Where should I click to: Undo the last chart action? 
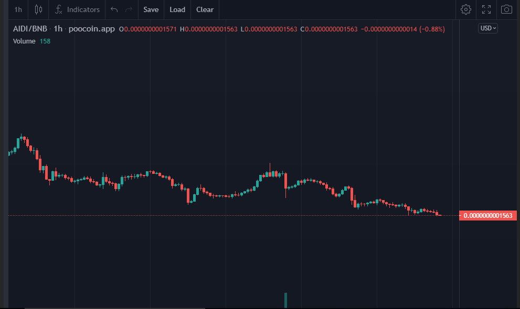coord(114,9)
